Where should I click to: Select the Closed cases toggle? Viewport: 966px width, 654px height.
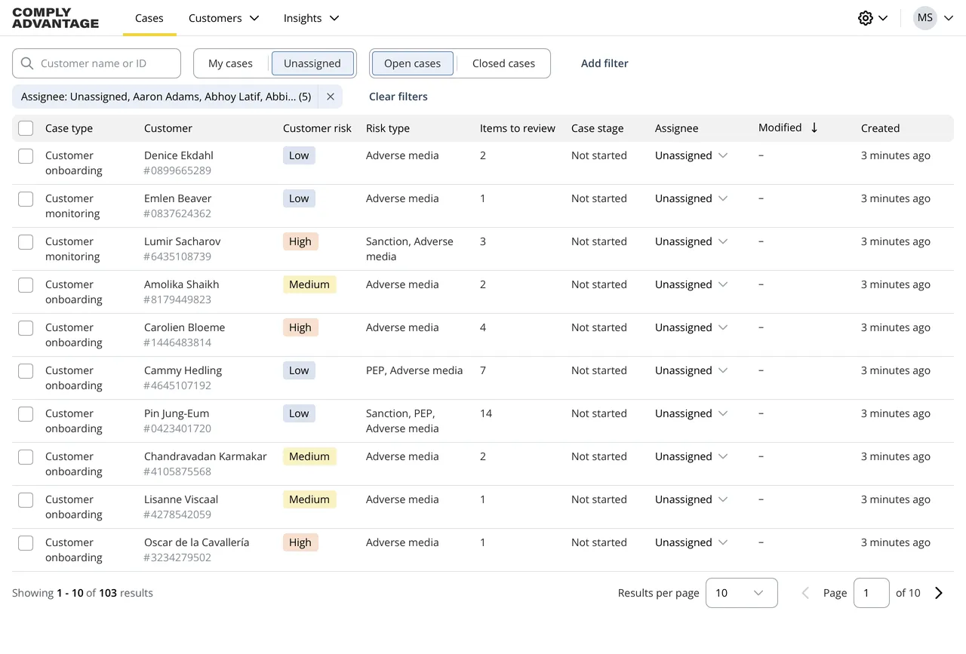point(503,63)
